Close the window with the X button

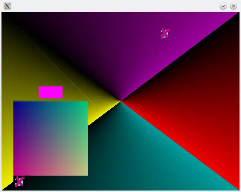point(234,6)
